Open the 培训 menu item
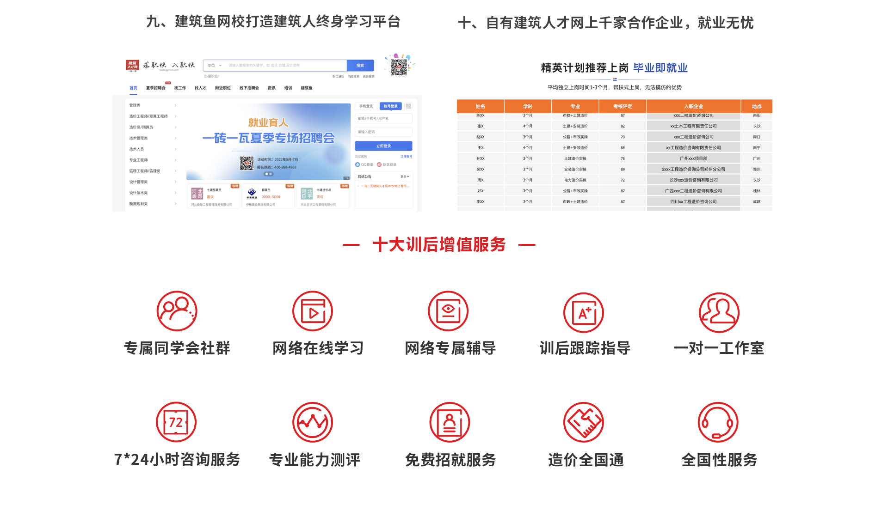Viewport: 888px width, 505px height. coord(288,88)
